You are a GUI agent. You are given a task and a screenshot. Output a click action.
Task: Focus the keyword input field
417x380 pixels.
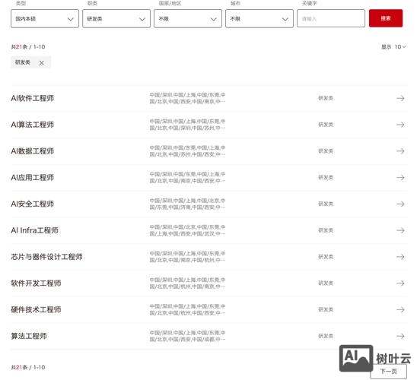[331, 18]
